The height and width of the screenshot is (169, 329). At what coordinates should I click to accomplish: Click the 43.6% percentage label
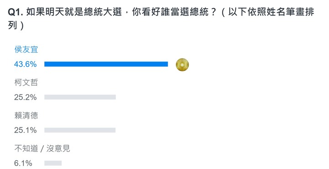(26, 64)
